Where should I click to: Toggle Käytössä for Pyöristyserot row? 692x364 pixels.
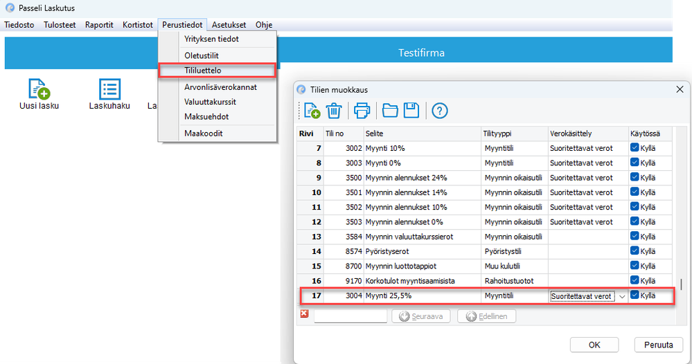(x=635, y=251)
